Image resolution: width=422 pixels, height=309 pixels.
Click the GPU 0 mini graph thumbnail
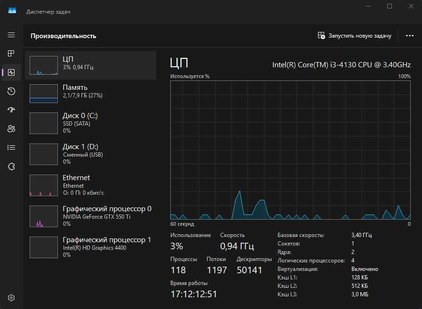click(x=44, y=216)
